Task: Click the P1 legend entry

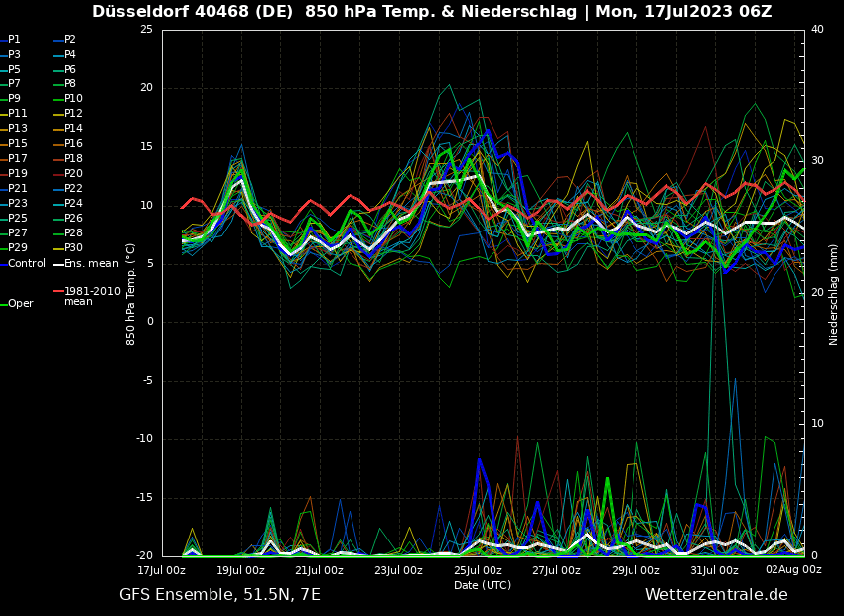Action: click(14, 40)
